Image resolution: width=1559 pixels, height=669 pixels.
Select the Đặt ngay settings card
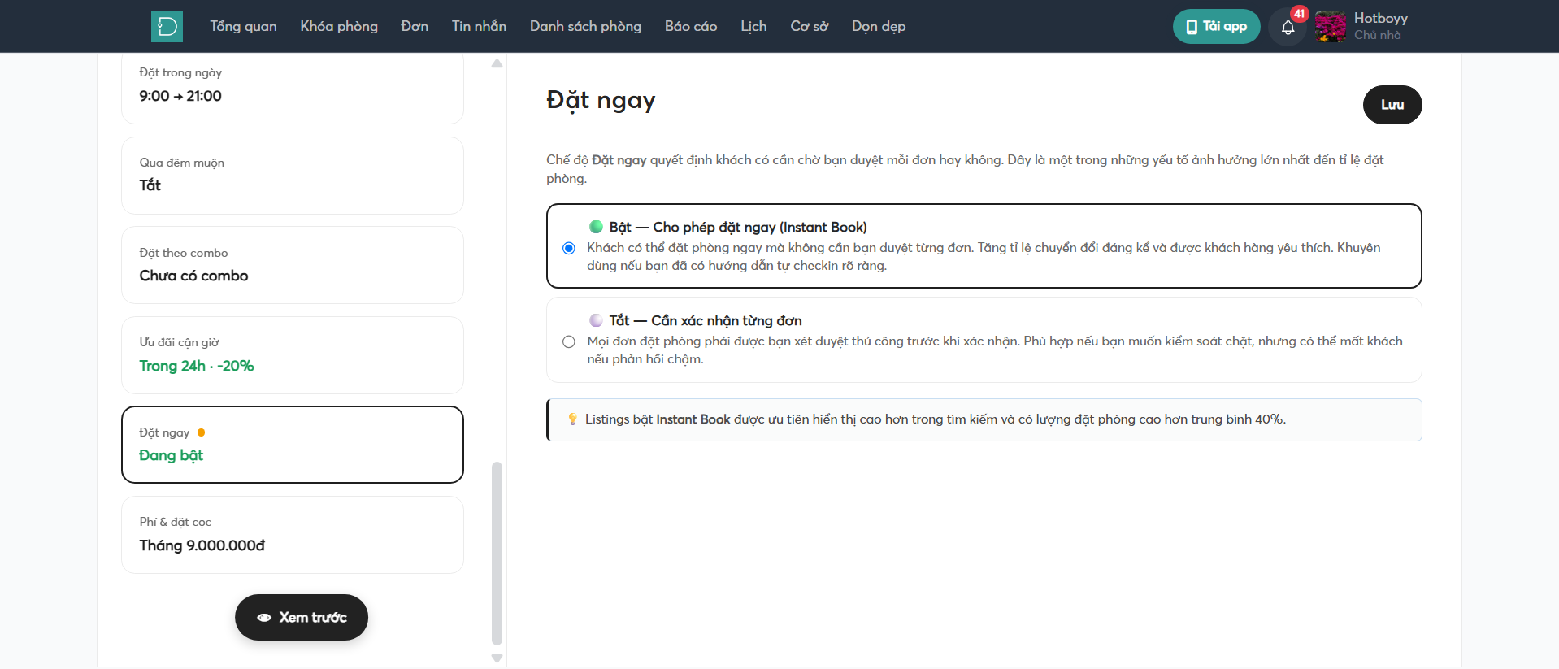click(x=293, y=445)
